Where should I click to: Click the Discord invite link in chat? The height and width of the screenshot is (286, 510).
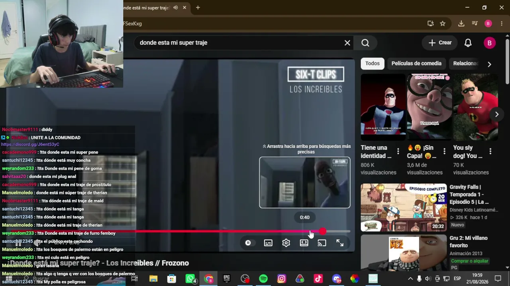pos(30,144)
